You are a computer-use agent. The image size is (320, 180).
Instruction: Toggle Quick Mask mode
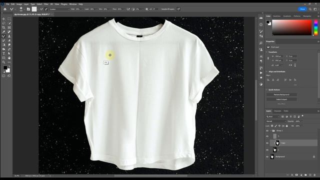click(3, 75)
